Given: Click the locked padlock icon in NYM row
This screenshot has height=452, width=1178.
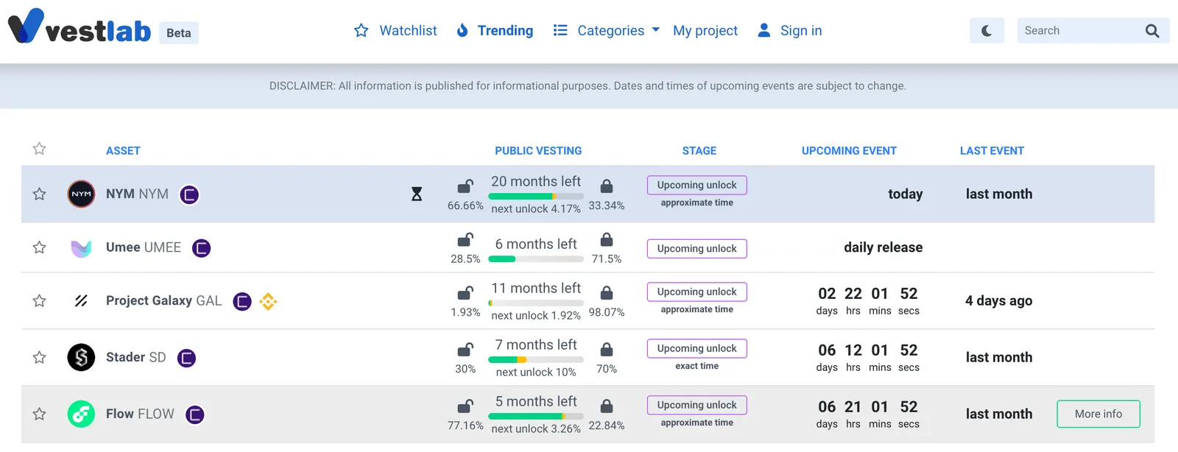Looking at the screenshot, I should [x=607, y=186].
